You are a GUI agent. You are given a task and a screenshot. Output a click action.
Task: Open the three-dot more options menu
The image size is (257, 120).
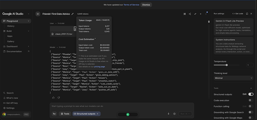[x=206, y=14]
